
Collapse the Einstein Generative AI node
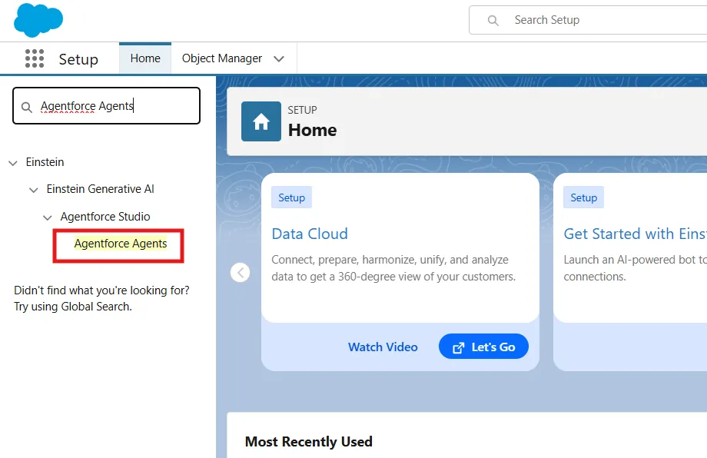coord(34,190)
